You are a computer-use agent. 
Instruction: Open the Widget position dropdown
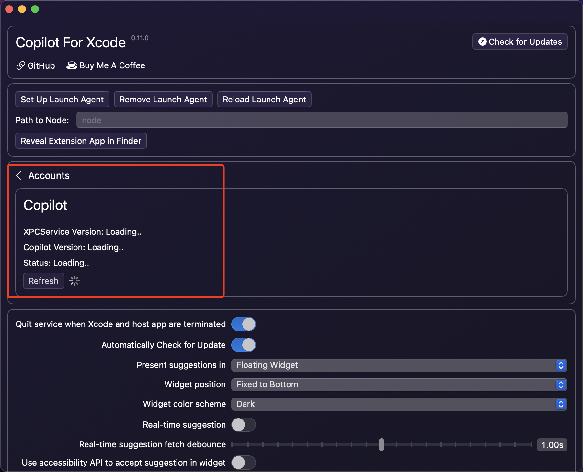(399, 385)
